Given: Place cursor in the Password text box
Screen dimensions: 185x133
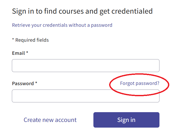Looking at the screenshot, I should pos(85,96).
